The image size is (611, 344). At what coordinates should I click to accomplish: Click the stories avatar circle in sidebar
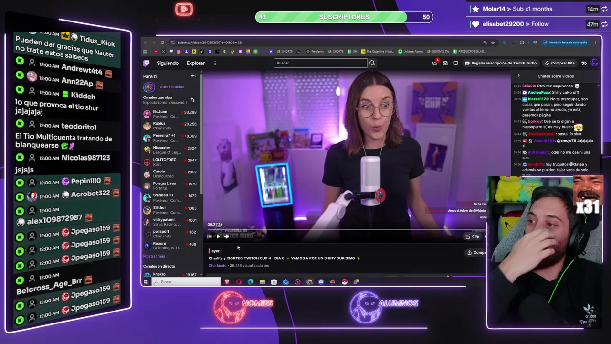pyautogui.click(x=149, y=87)
